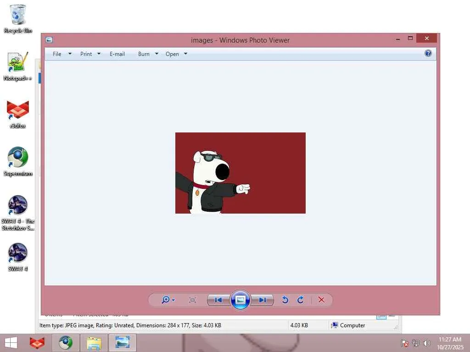Click the Actual size button
Viewport: 470px width, 352px height.
(192, 300)
